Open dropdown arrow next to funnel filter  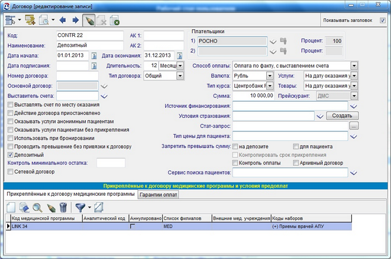click(x=89, y=208)
